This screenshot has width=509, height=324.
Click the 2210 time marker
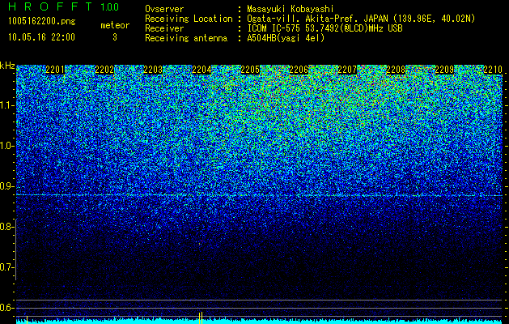tap(493, 70)
